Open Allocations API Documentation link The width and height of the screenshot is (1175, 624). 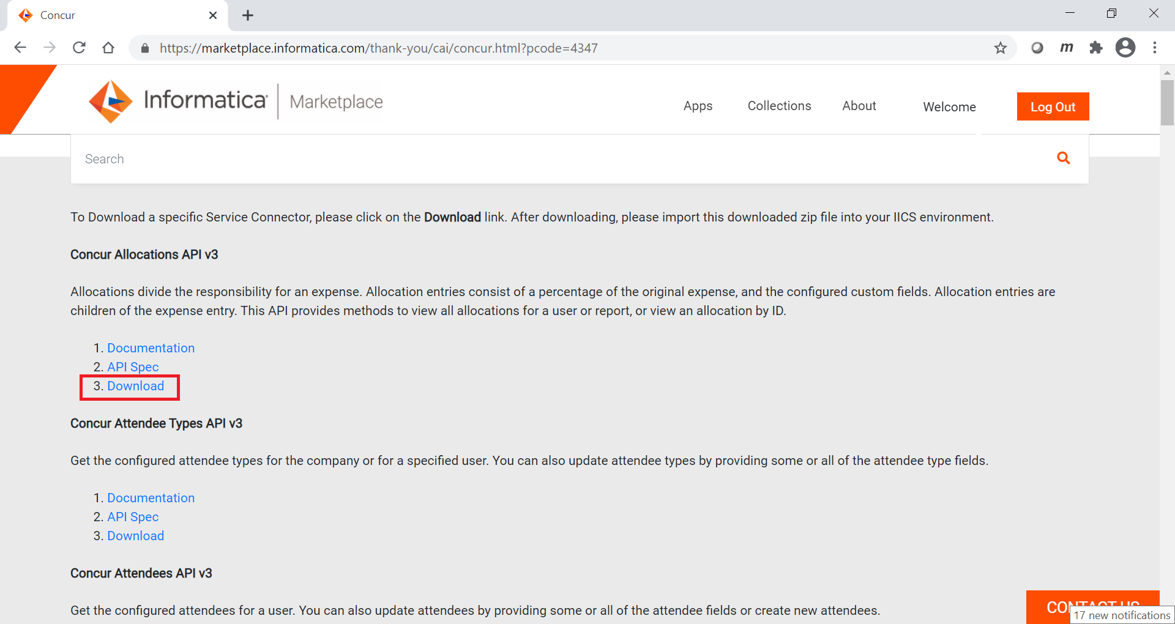[151, 348]
